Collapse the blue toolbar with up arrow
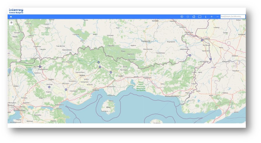The image size is (261, 143). (x=11, y=17)
